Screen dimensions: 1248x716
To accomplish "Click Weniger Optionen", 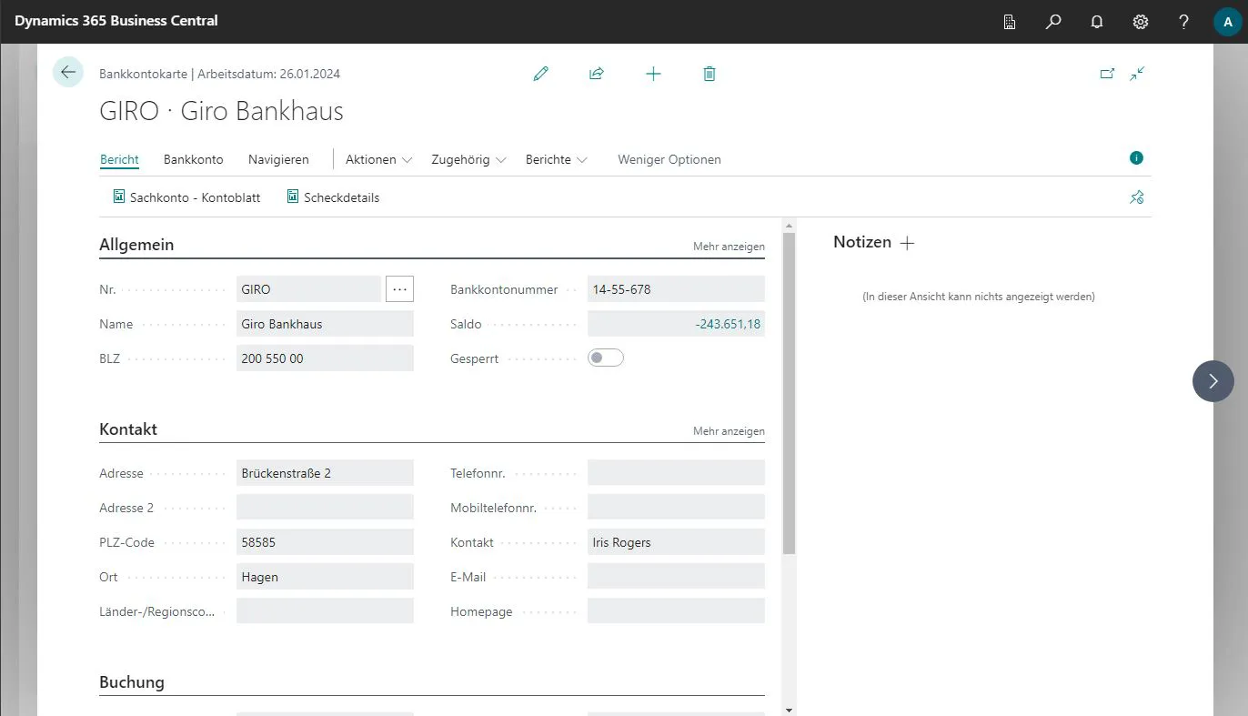I will [x=669, y=159].
